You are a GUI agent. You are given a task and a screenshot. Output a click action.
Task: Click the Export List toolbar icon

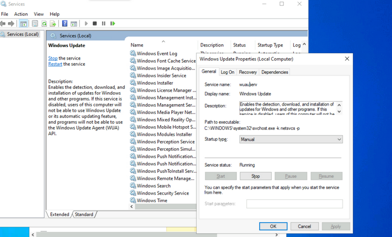pyautogui.click(x=53, y=23)
